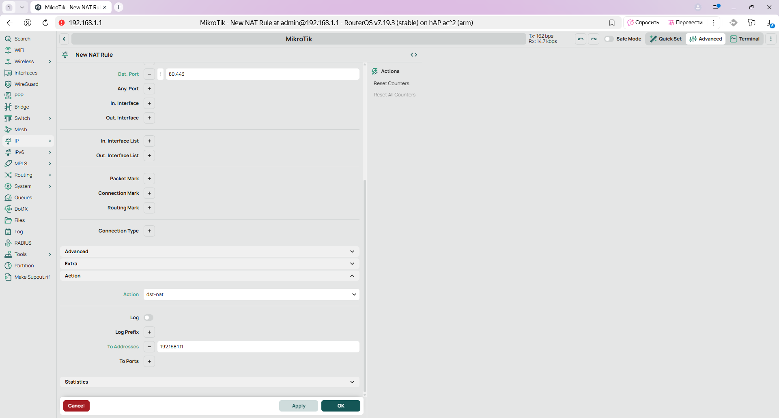Click the code view icon next to New NAT Rule
This screenshot has width=779, height=418.
(x=414, y=55)
